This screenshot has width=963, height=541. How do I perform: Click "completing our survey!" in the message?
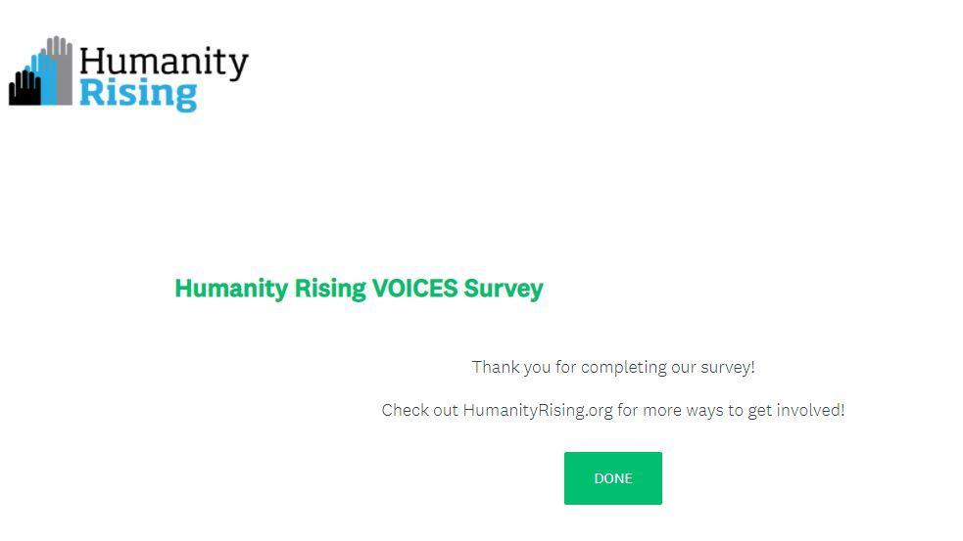pyautogui.click(x=668, y=367)
